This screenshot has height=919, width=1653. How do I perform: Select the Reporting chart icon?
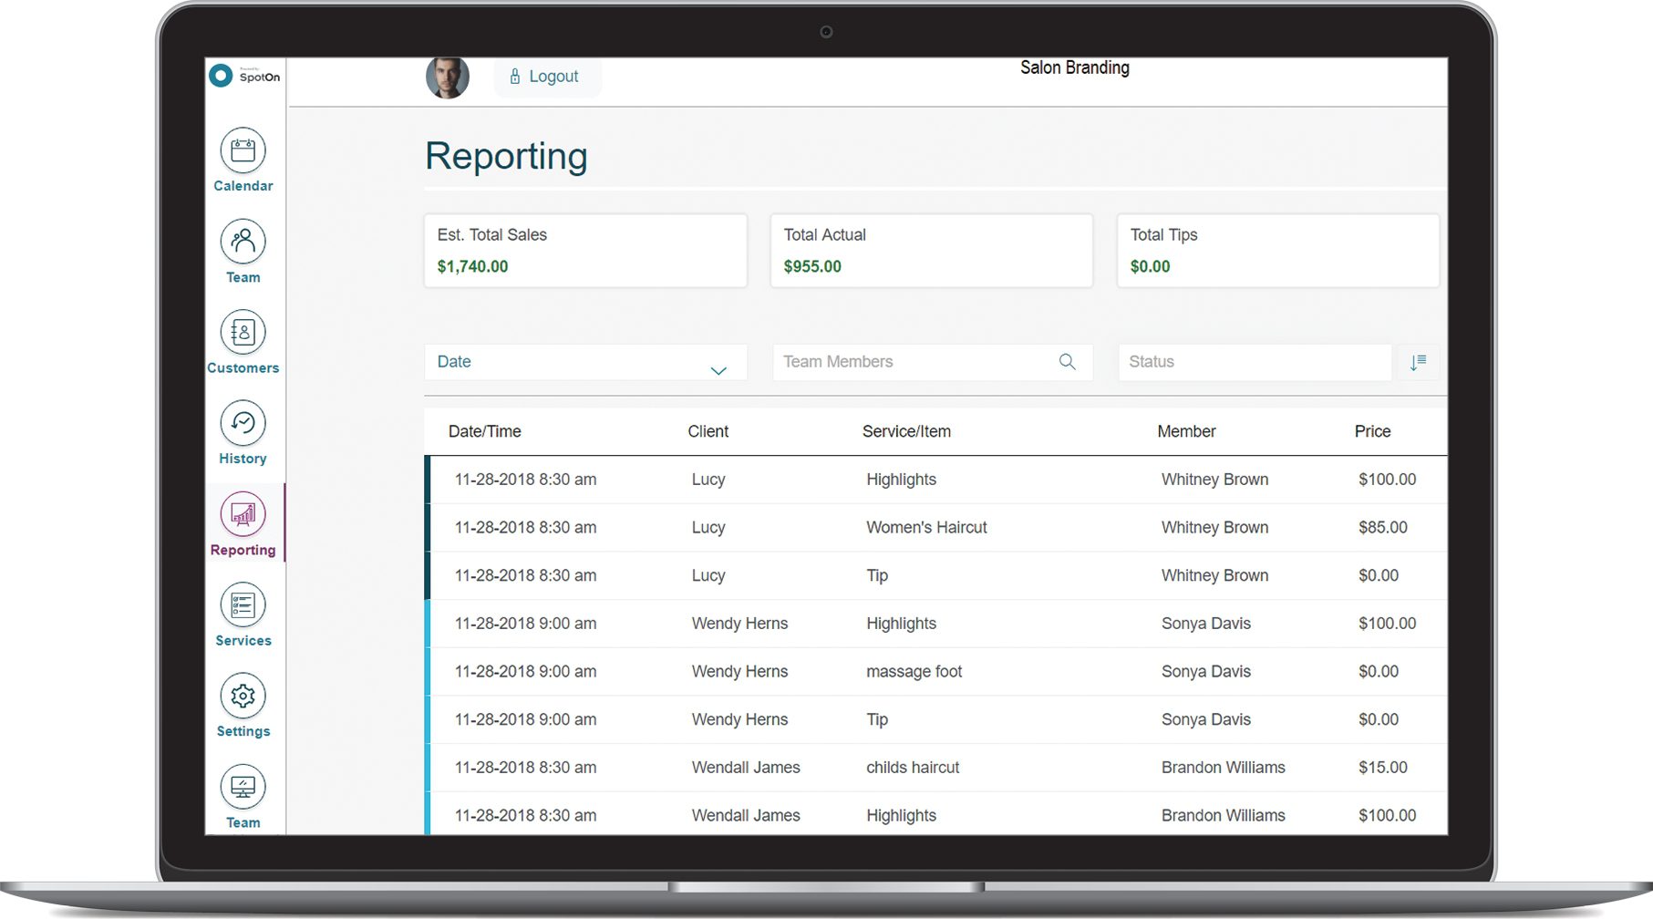(243, 514)
